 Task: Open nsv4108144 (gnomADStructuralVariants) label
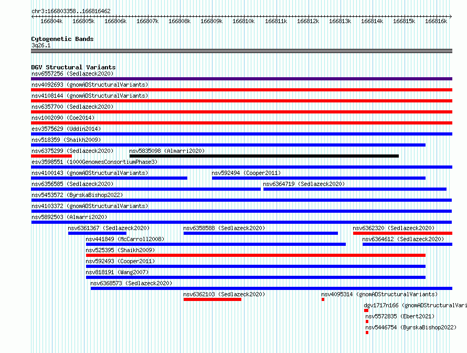tap(90, 96)
